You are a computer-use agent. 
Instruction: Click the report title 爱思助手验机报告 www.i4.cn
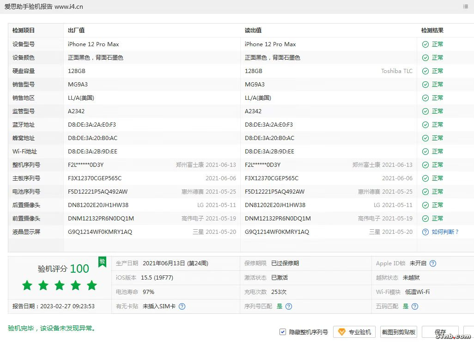point(44,6)
